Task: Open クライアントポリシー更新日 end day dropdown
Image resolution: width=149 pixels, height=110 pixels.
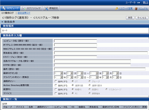Action: 116,77
